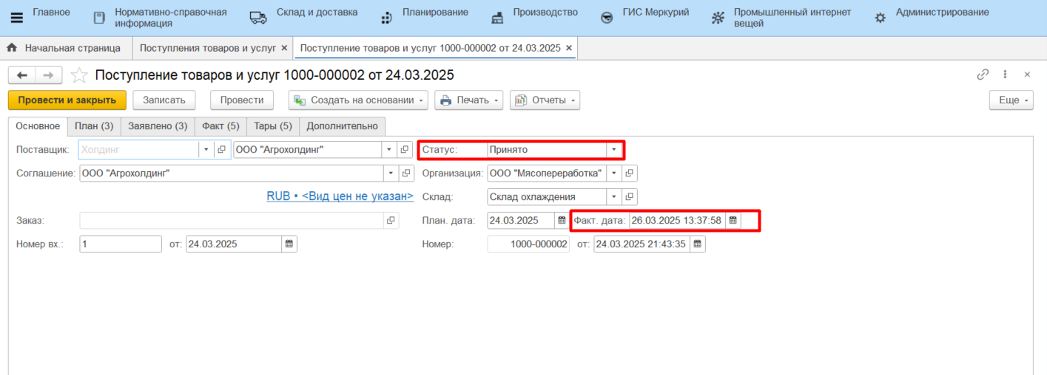Click the Провести и закрыть button
Image resolution: width=1047 pixels, height=375 pixels.
(67, 100)
